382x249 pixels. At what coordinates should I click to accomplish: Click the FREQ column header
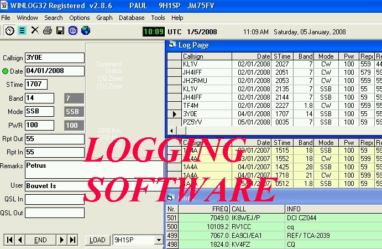click(204, 209)
